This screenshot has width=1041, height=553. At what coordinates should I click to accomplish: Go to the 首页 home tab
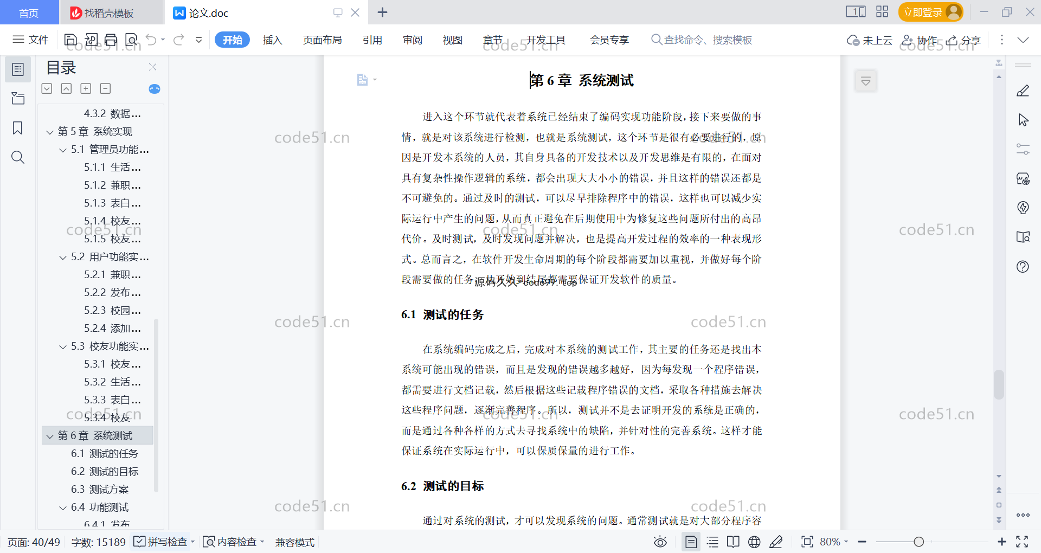[29, 12]
